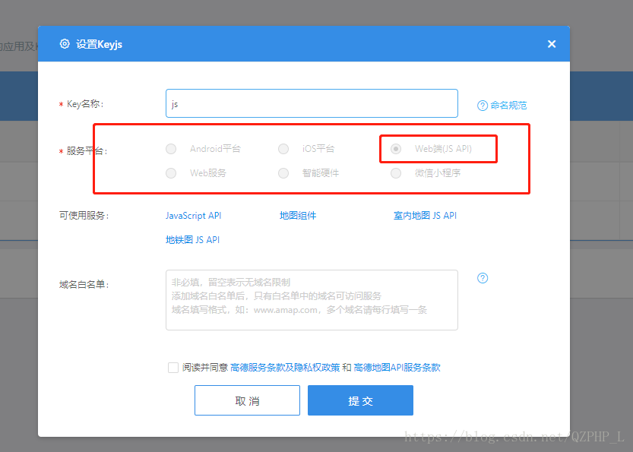Select the iOS平台 radio button
The width and height of the screenshot is (633, 452).
click(283, 149)
